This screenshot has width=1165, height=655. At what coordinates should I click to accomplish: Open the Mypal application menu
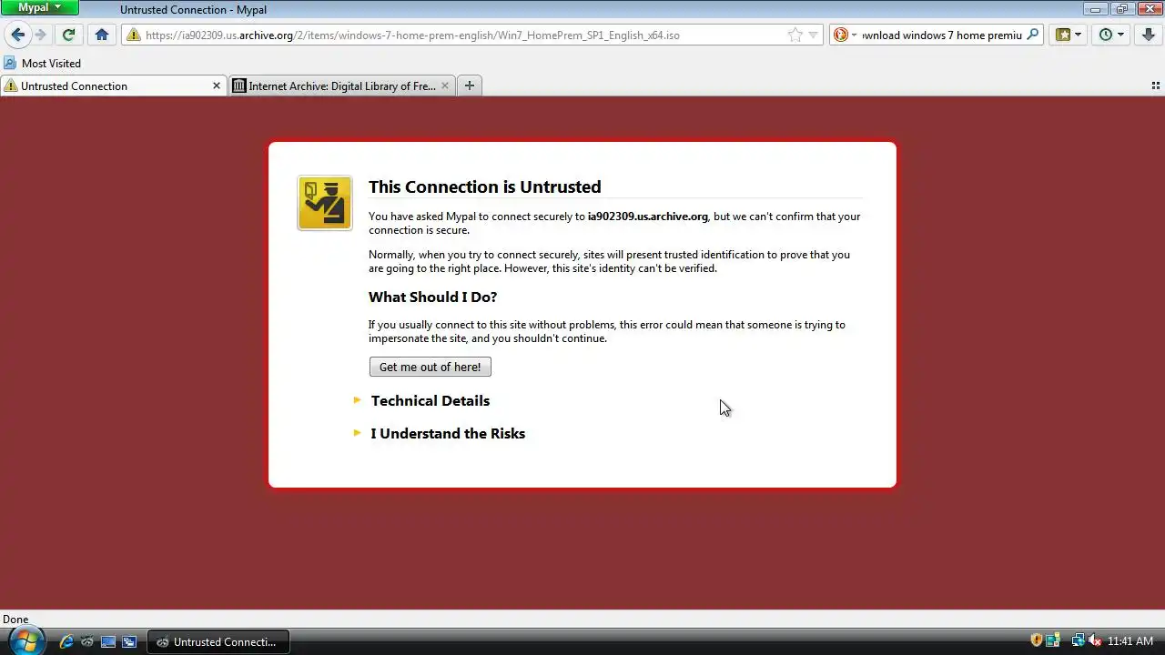click(x=40, y=7)
